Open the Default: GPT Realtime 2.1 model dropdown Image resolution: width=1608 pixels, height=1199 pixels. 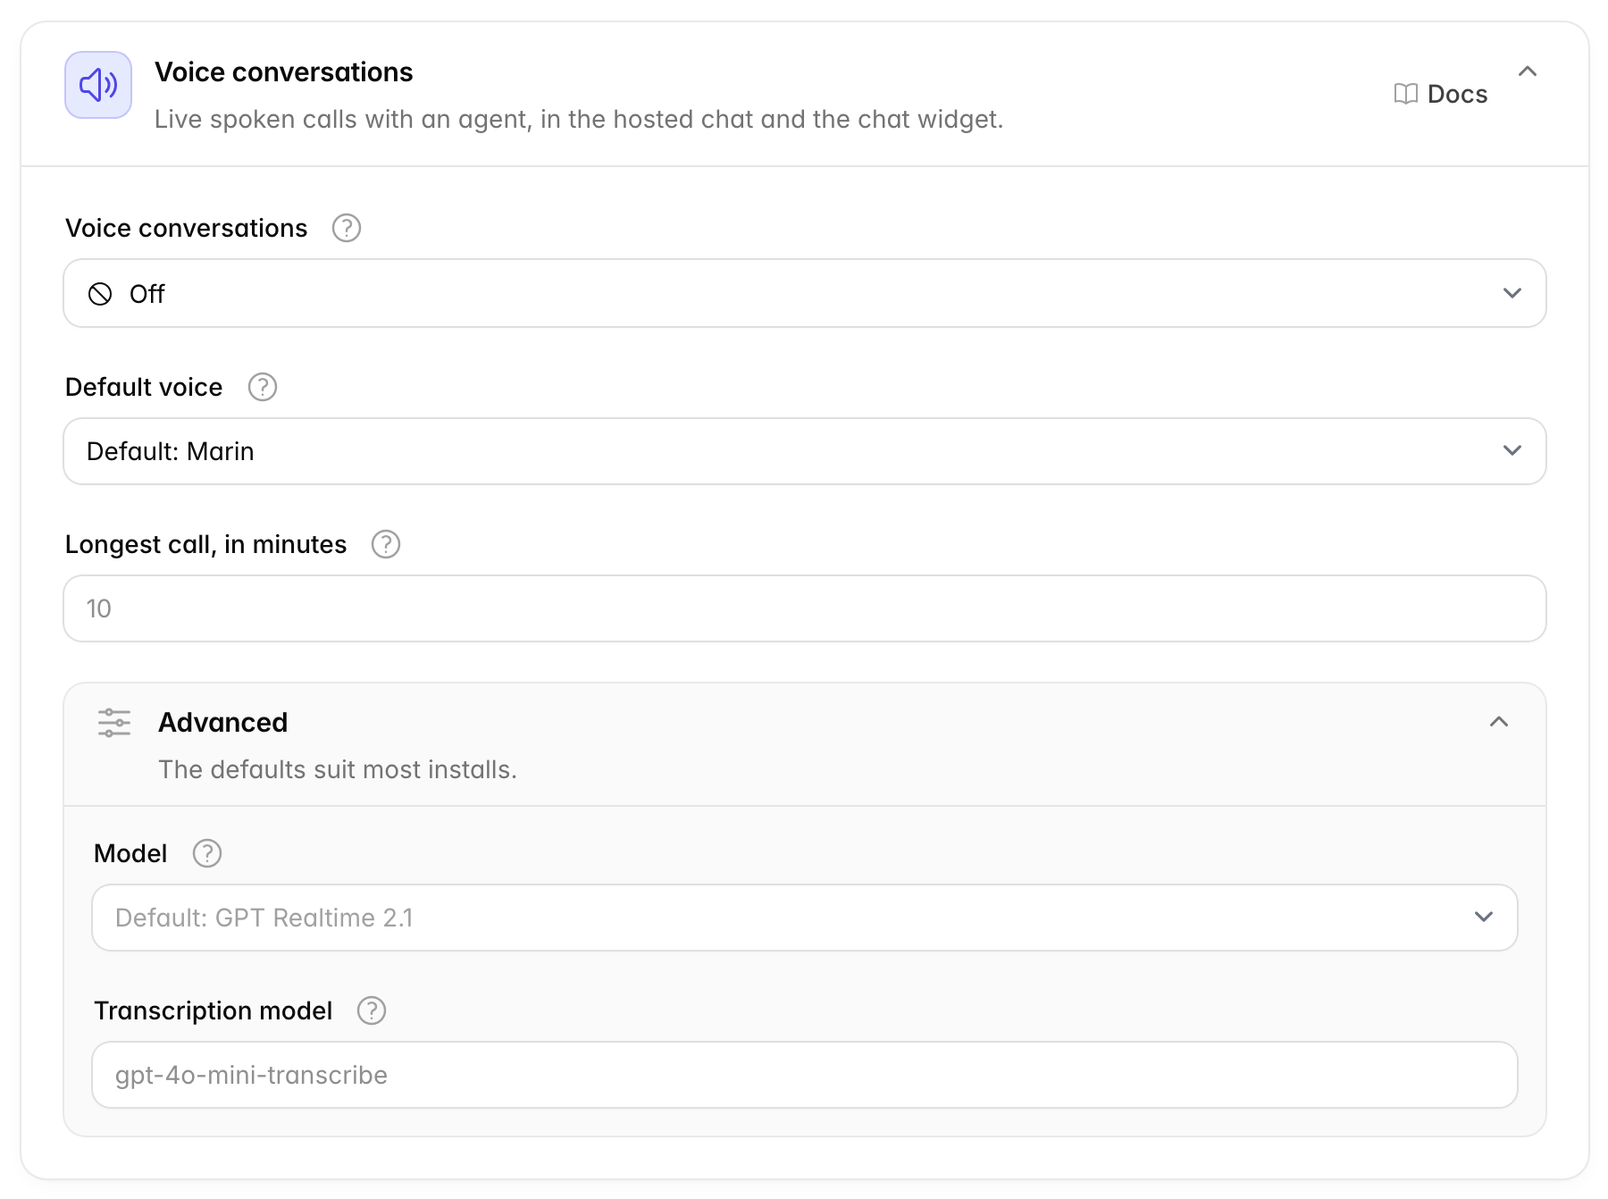pyautogui.click(x=804, y=918)
